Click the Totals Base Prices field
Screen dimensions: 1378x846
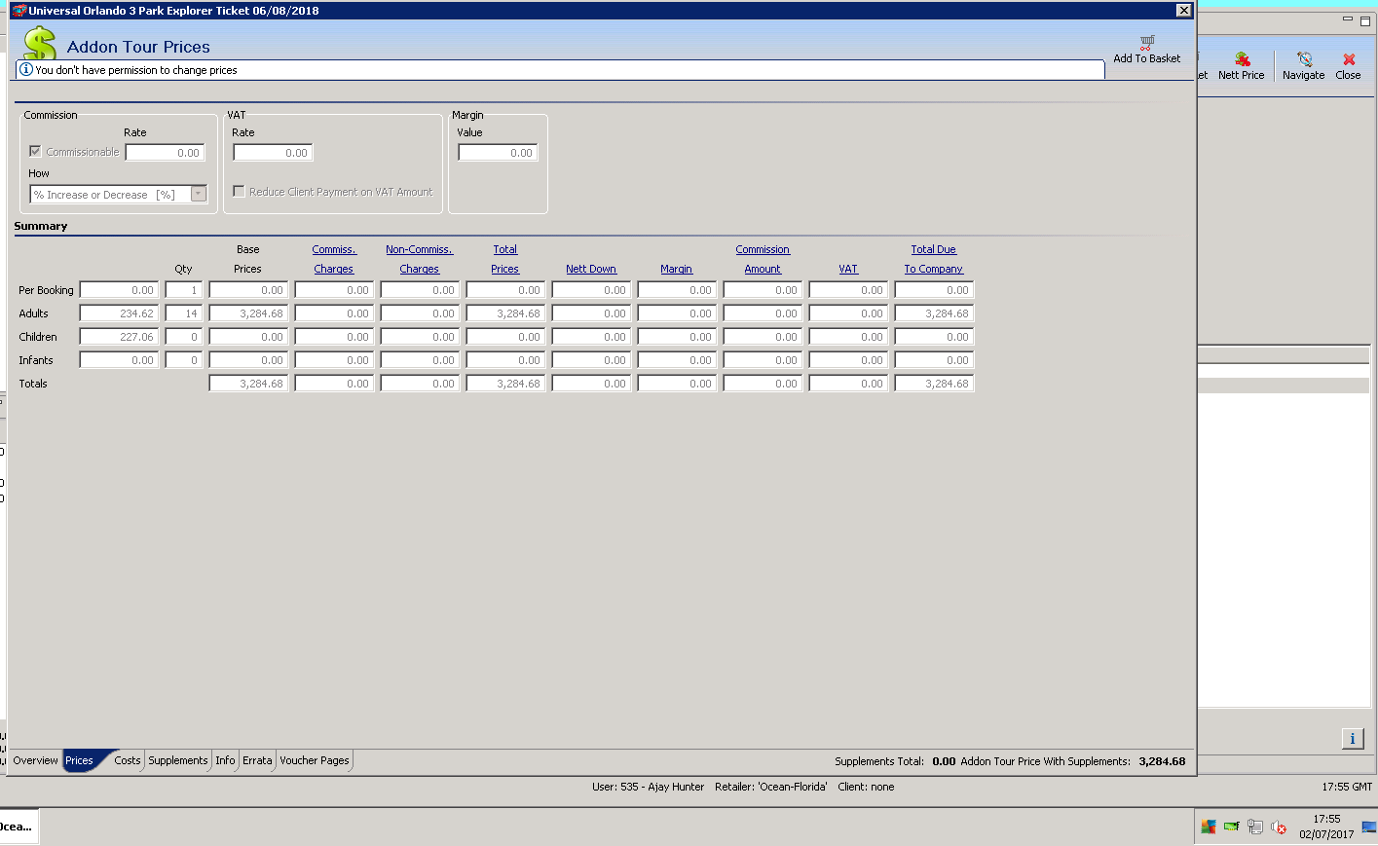coord(248,384)
